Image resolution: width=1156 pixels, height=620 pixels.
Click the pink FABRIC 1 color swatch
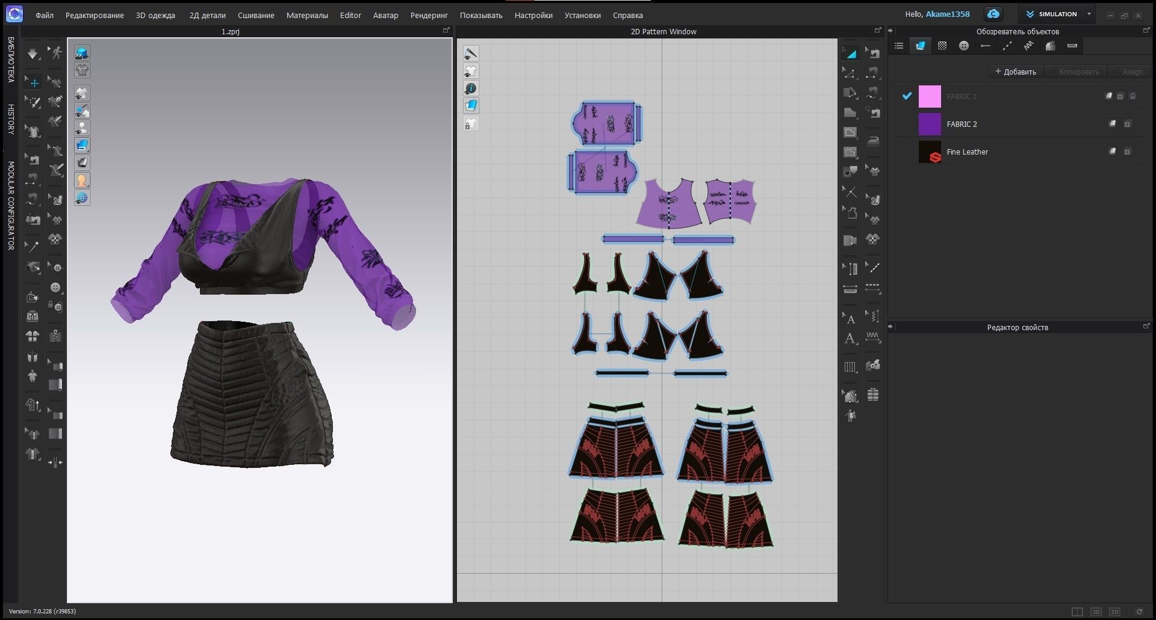click(x=929, y=96)
